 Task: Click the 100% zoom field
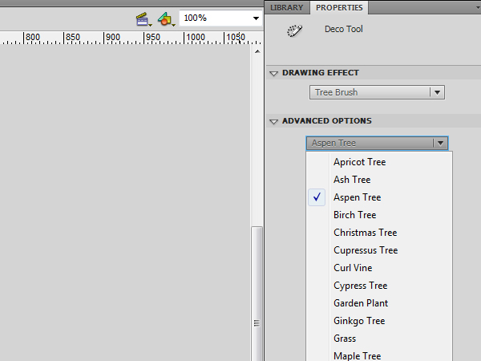pyautogui.click(x=220, y=18)
